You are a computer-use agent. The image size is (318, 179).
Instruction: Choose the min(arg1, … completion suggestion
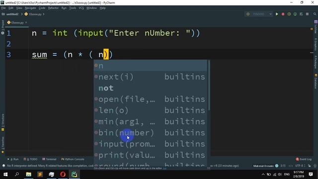(x=150, y=121)
